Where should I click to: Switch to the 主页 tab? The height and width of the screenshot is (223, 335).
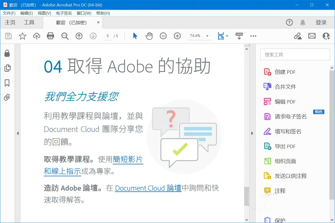pos(10,23)
